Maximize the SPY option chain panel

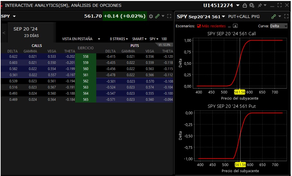click(x=169, y=16)
